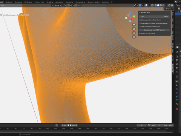
Task: Open the Global transform orientation dropdown
Action: click(56, 5)
